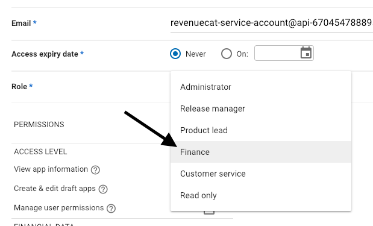
Task: Click the Manage user permissions label
Action: pos(59,208)
